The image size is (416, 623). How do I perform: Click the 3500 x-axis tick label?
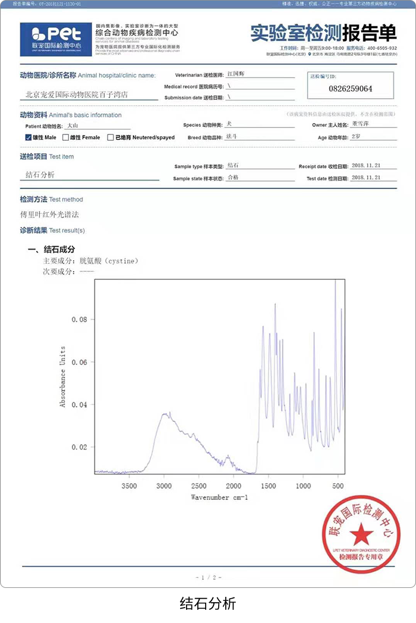click(x=129, y=486)
